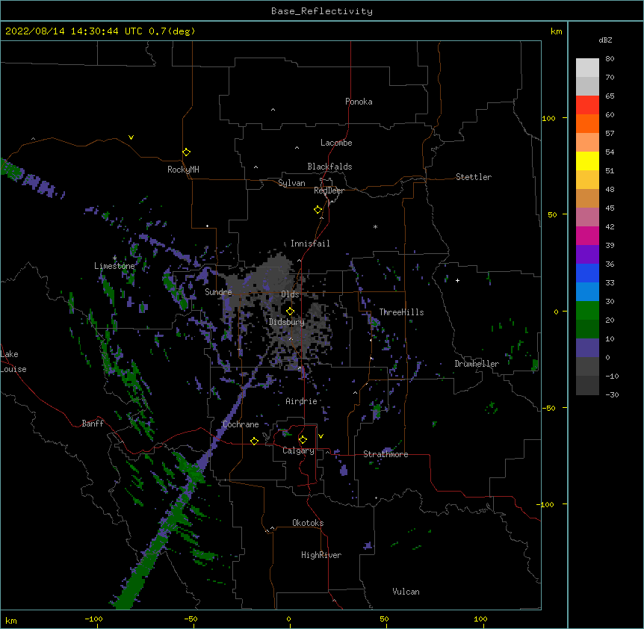
Task: Click the Base_Reflectivity title
Action: tap(322, 11)
